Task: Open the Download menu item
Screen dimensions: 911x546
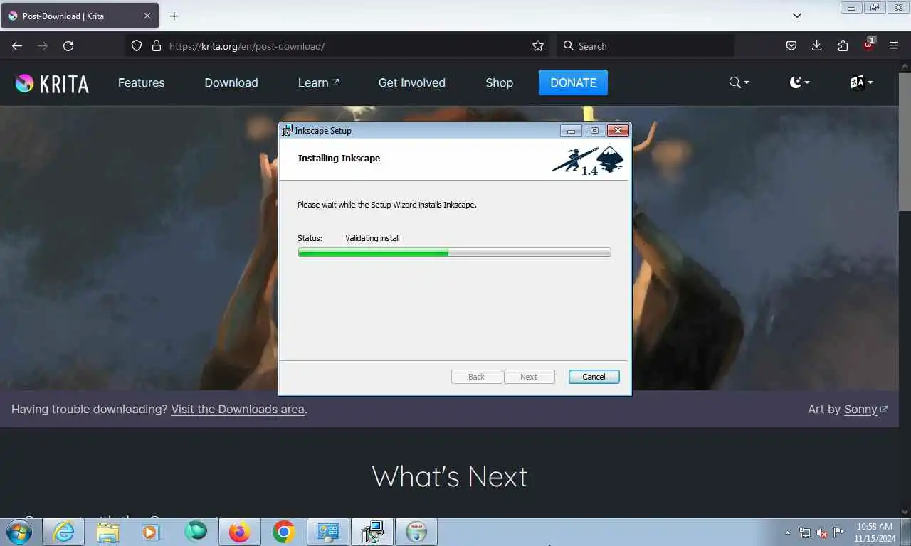Action: (231, 82)
